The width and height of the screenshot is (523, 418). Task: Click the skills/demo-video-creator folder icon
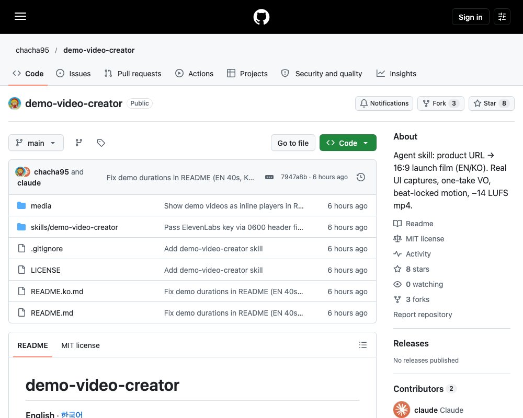(x=21, y=227)
